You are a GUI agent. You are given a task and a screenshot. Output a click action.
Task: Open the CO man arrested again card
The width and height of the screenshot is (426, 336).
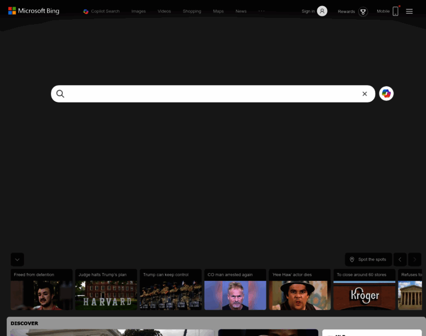235,290
